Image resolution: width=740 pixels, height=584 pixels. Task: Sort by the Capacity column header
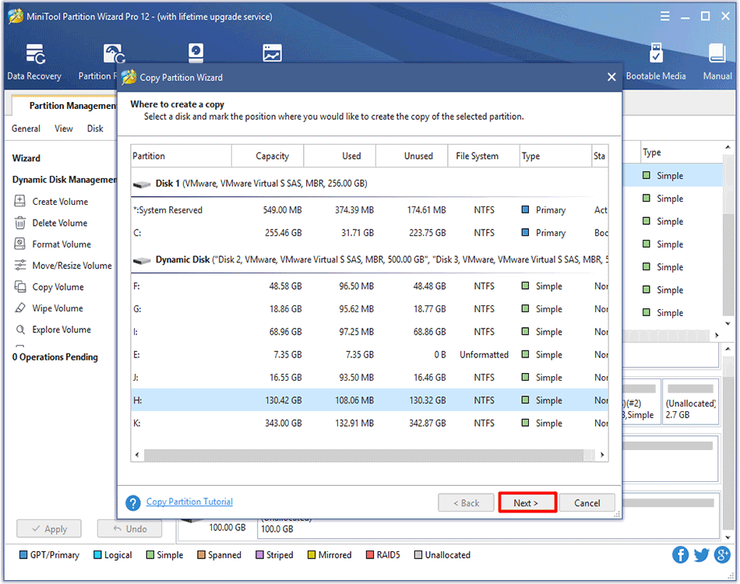[272, 156]
